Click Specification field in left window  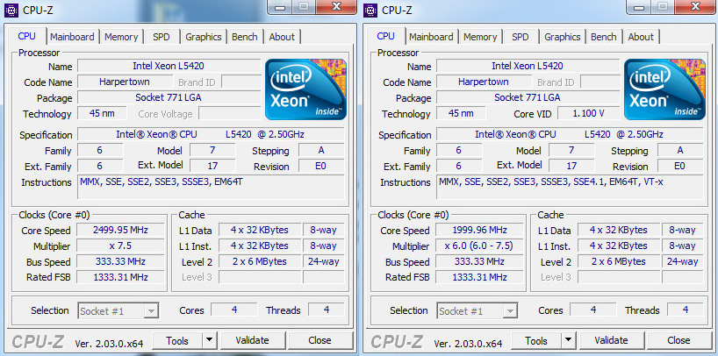click(x=211, y=134)
